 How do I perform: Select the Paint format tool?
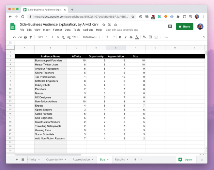click(x=31, y=37)
